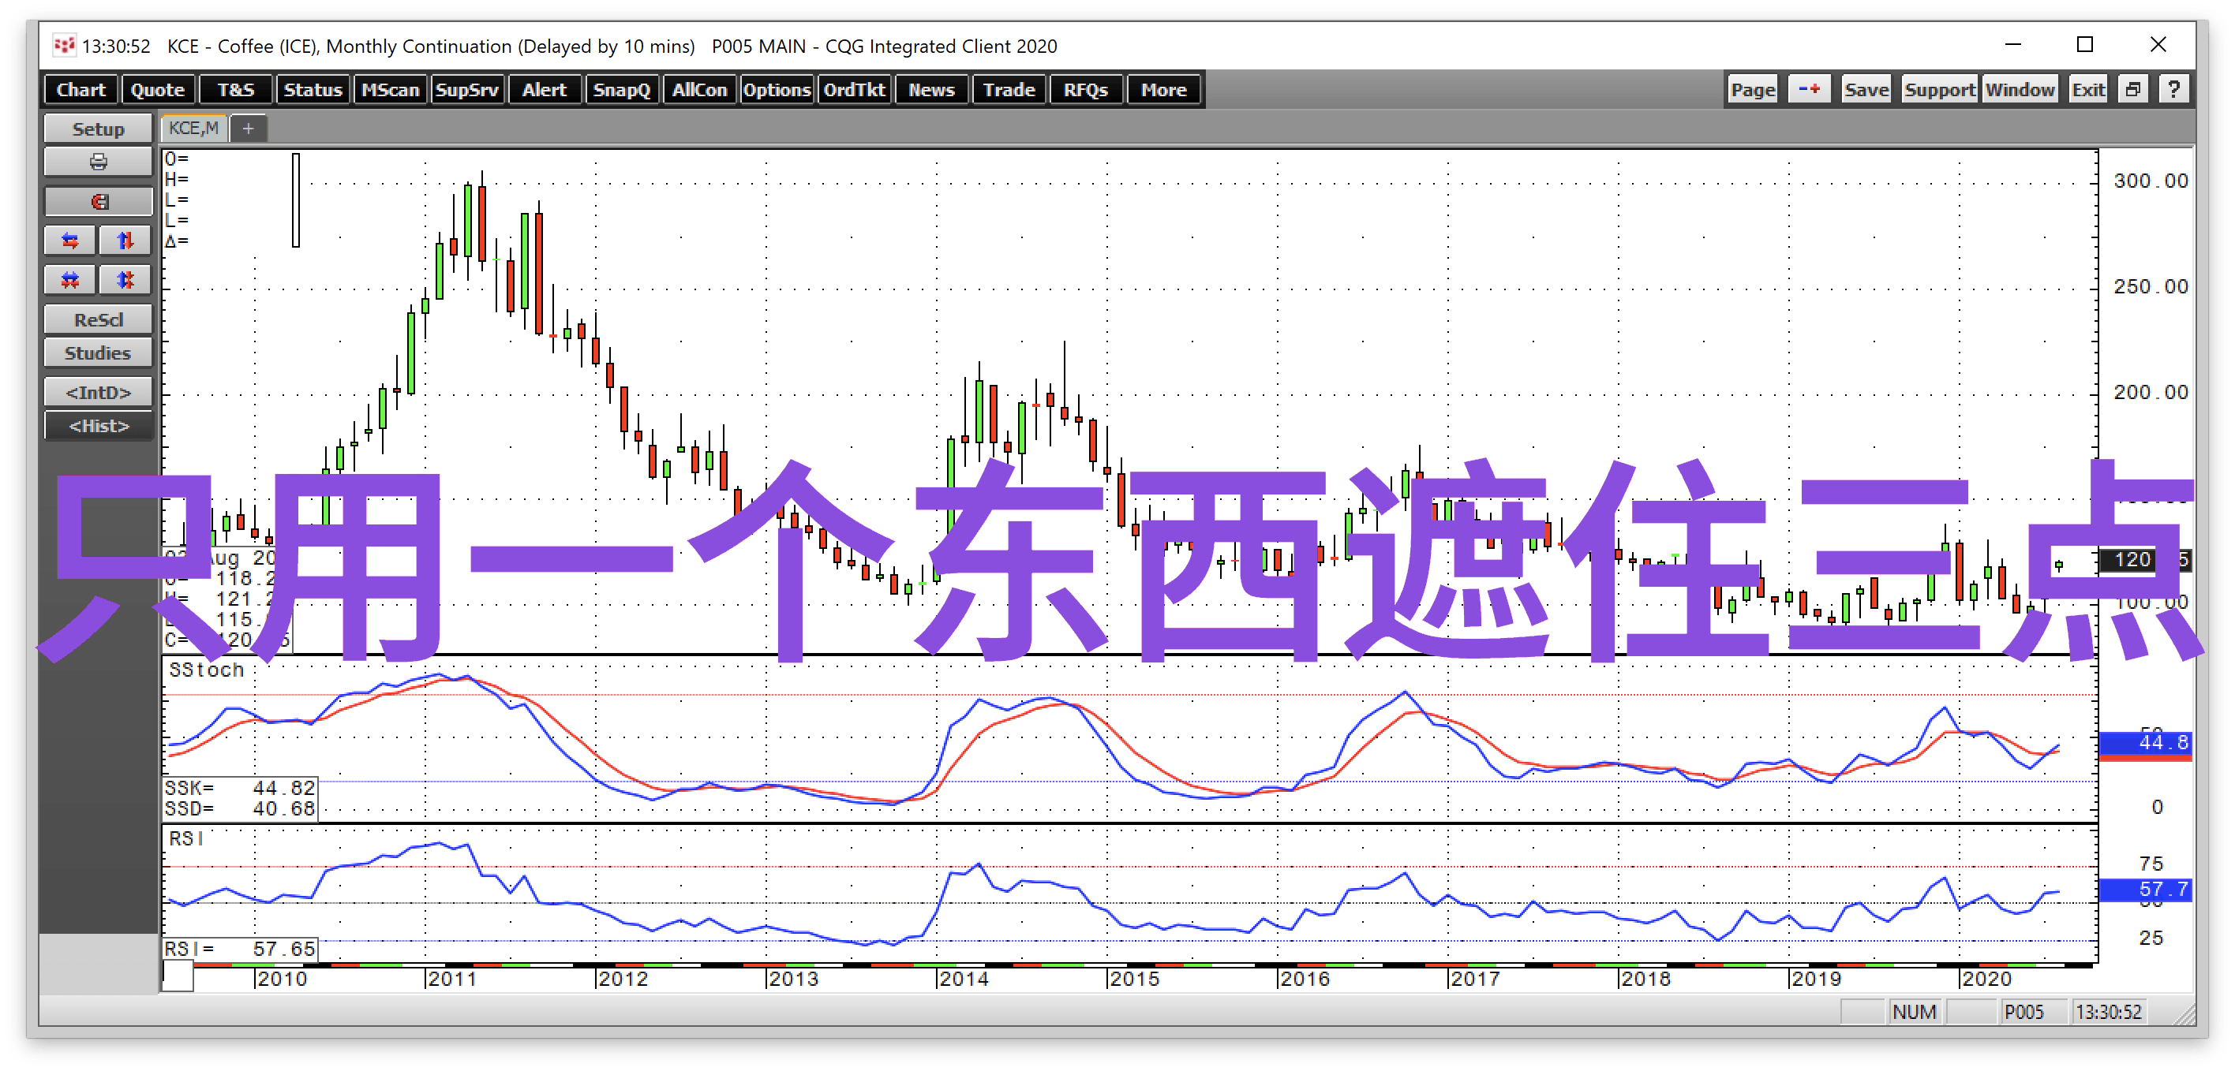
Task: Add a new tab with plus button
Action: 248,129
